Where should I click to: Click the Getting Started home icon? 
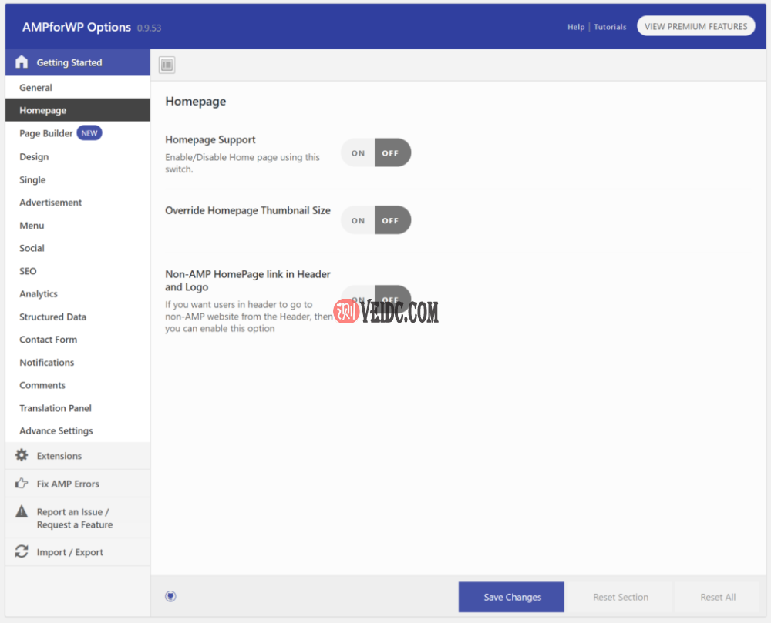pyautogui.click(x=22, y=62)
